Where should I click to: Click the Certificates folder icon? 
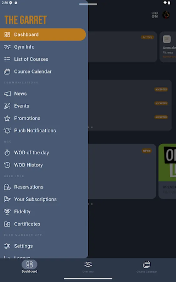tap(7, 224)
